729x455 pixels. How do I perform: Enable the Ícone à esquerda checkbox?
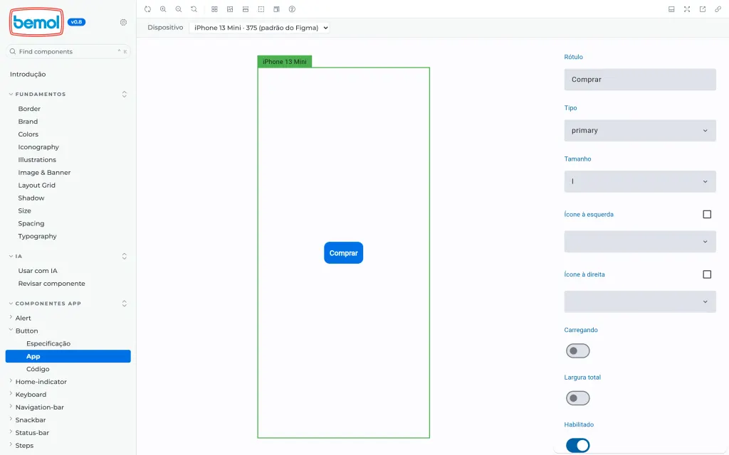coord(707,214)
